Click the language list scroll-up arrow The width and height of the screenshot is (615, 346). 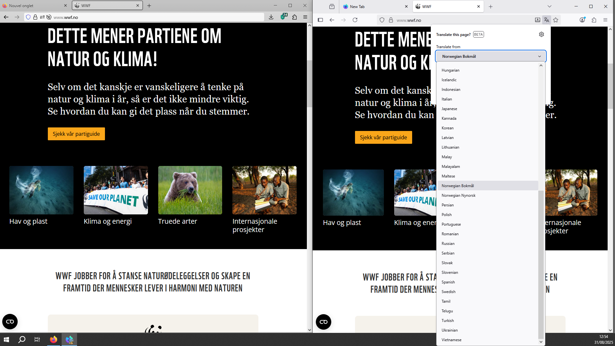tap(541, 65)
